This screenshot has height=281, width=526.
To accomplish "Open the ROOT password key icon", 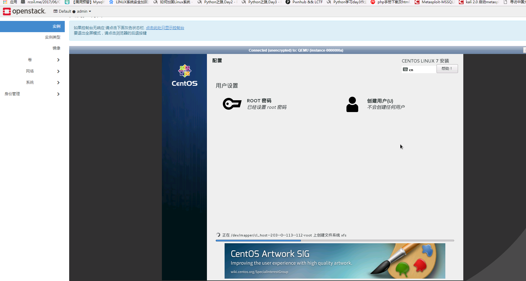I will [232, 104].
